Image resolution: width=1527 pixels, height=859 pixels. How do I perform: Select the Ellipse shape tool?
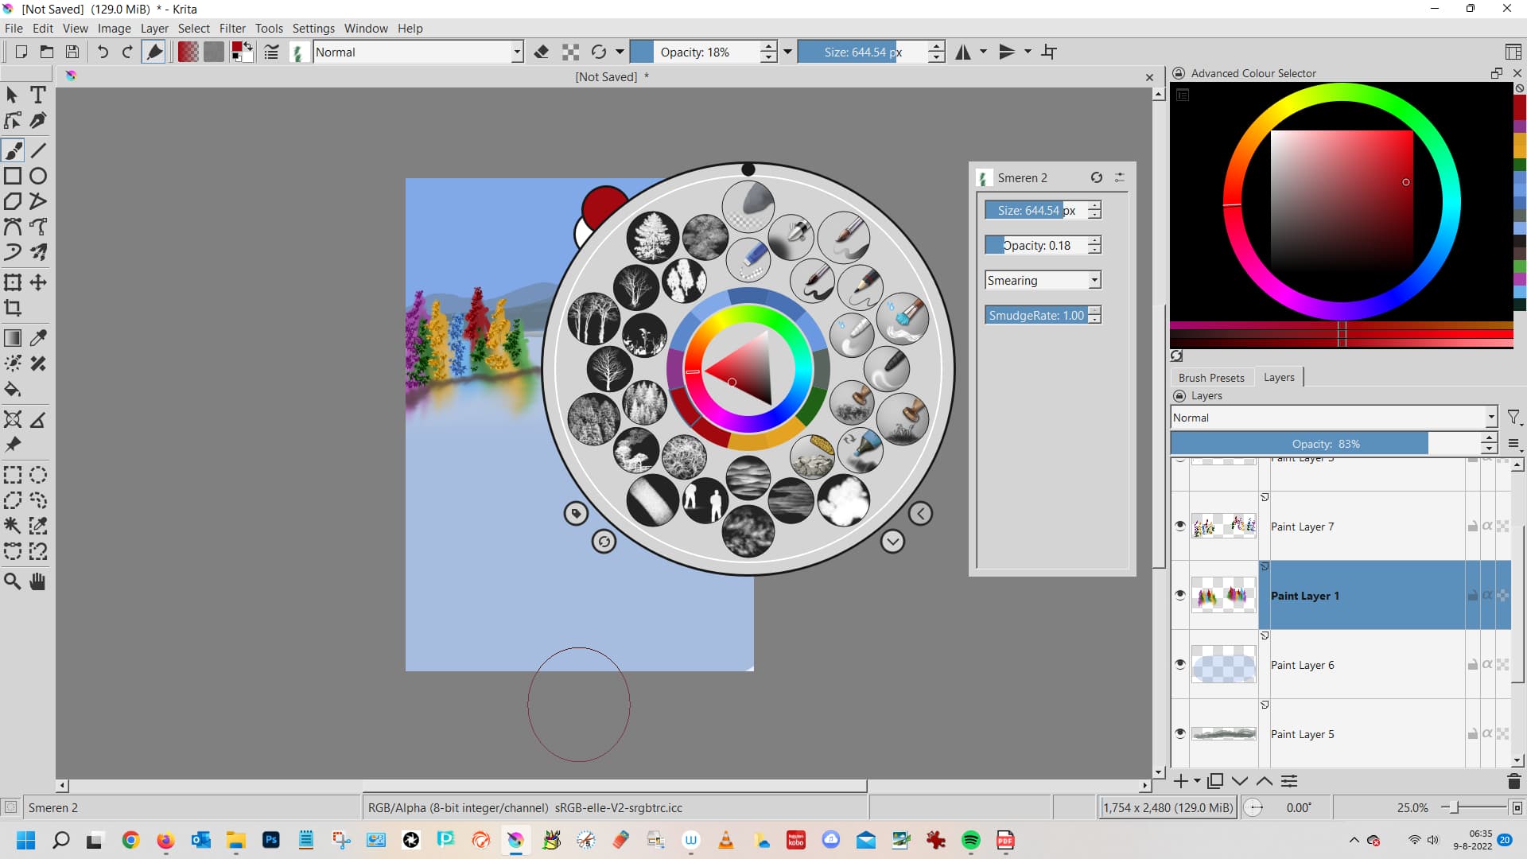[x=38, y=176]
